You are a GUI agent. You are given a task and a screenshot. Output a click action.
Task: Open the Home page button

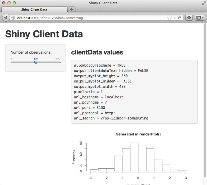click(189, 18)
